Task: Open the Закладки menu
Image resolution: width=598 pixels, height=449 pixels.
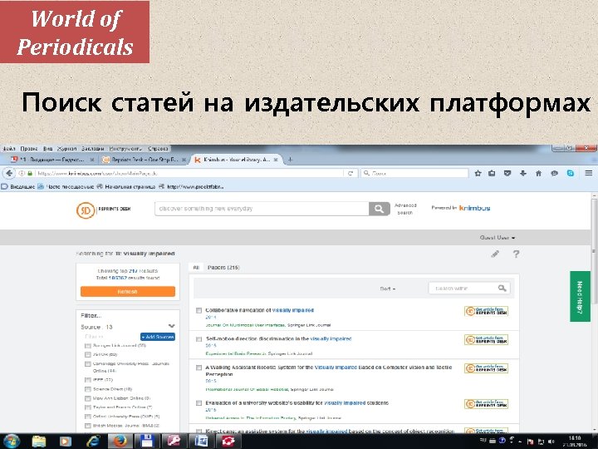Action: point(93,149)
